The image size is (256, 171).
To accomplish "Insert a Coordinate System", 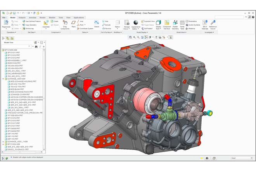I will pos(85,28).
